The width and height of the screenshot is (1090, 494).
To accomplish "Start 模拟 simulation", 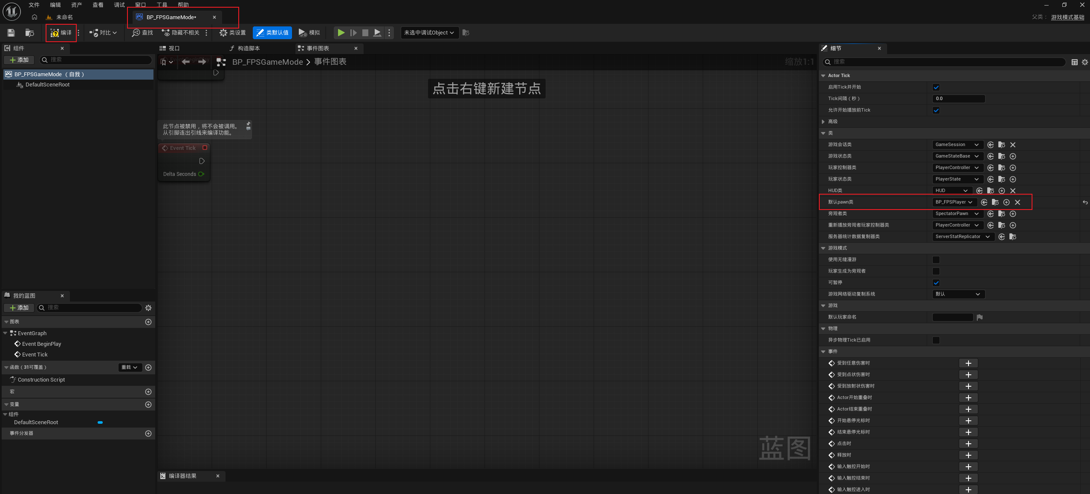I will 309,33.
